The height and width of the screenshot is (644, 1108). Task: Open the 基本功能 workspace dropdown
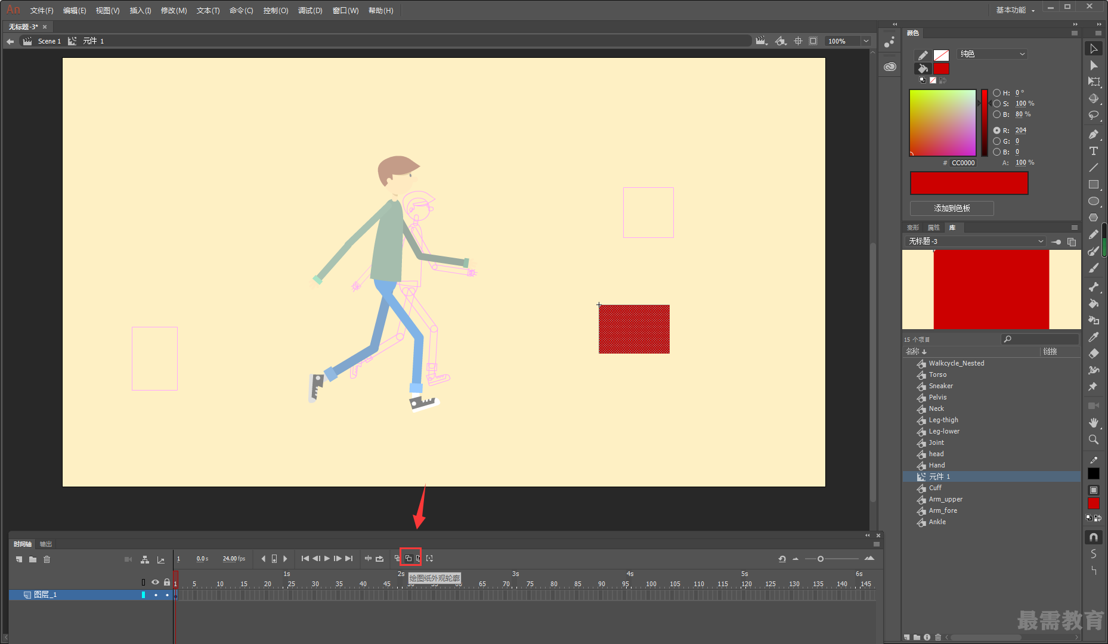[1016, 10]
